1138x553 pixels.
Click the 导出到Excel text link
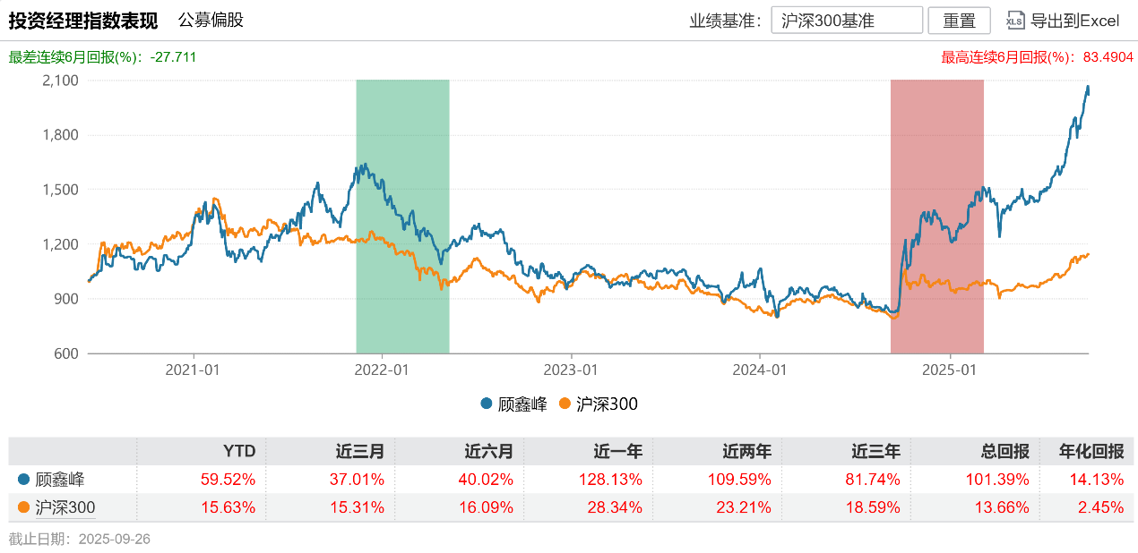1075,20
